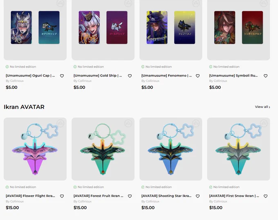Image resolution: width=278 pixels, height=220 pixels.
Task: Favorite the Gold Ship item with heart icon
Action: [130, 76]
